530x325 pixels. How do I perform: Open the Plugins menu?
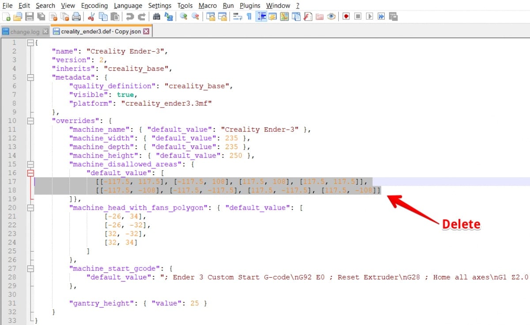pyautogui.click(x=250, y=6)
